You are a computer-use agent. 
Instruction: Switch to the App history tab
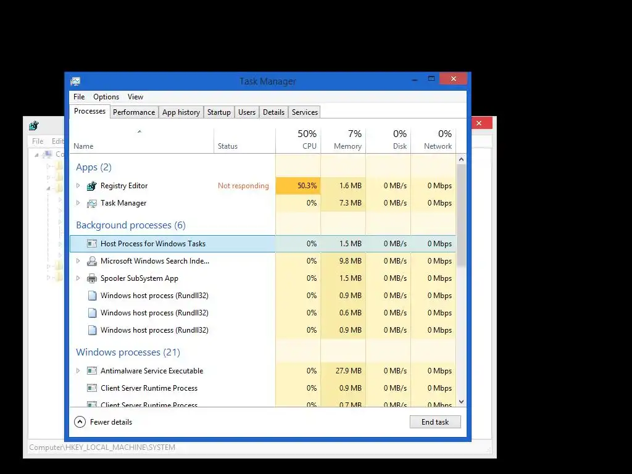click(181, 112)
